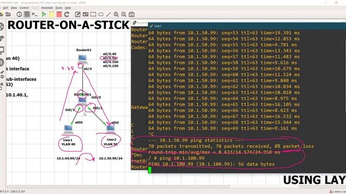Select the User2 VLAN 50 computer node

(110, 129)
